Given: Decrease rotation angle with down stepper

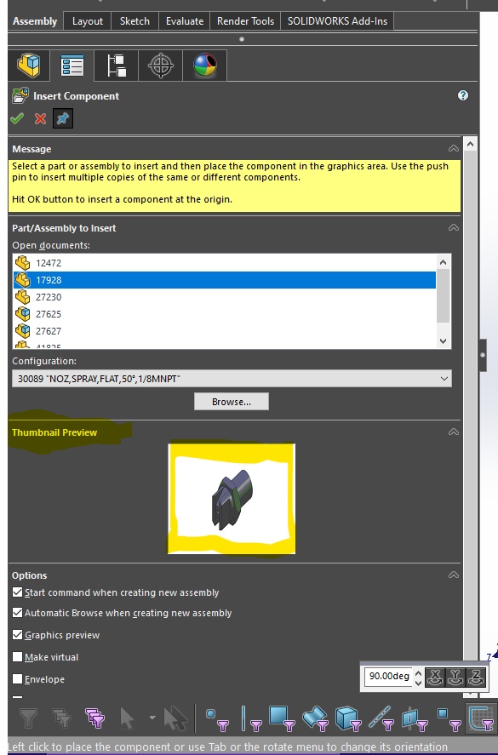Looking at the screenshot, I should pos(418,682).
